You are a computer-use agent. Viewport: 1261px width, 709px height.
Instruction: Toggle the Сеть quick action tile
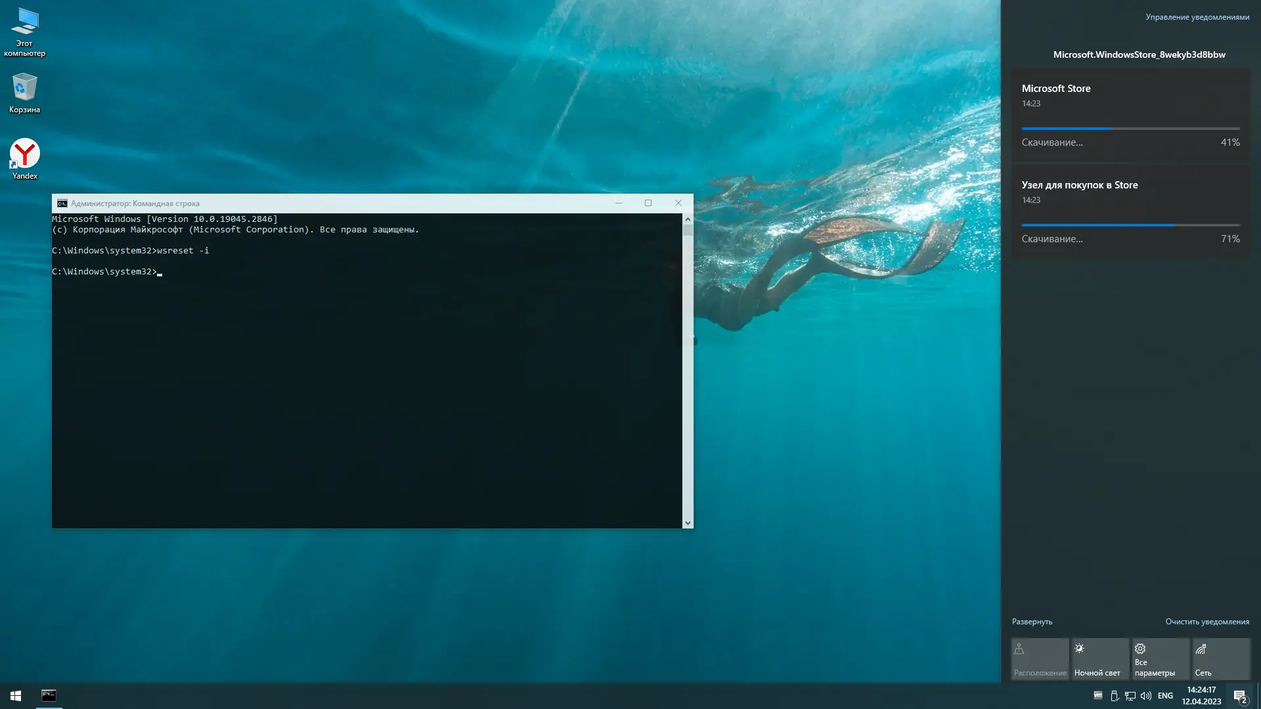(x=1221, y=659)
